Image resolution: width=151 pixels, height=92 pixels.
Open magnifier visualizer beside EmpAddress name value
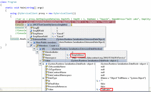(67, 55)
